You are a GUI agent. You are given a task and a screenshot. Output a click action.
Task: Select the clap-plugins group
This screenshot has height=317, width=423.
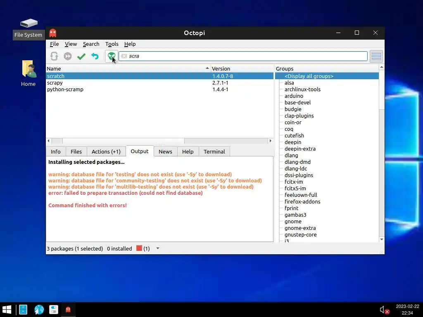299,116
